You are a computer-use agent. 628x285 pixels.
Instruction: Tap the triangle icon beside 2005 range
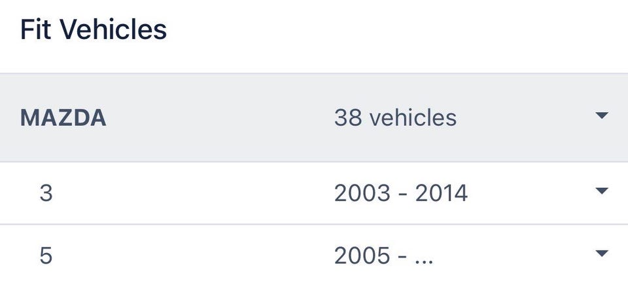tap(602, 254)
